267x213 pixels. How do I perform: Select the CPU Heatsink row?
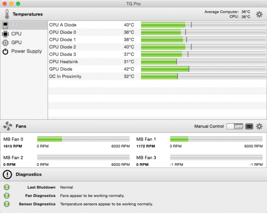click(x=157, y=61)
